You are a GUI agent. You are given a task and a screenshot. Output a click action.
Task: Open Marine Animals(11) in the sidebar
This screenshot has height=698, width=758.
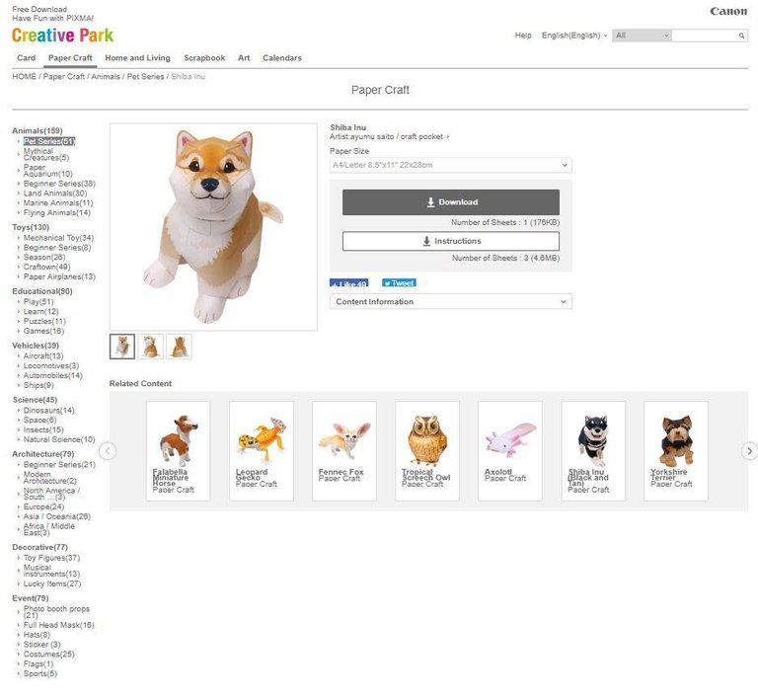point(58,202)
